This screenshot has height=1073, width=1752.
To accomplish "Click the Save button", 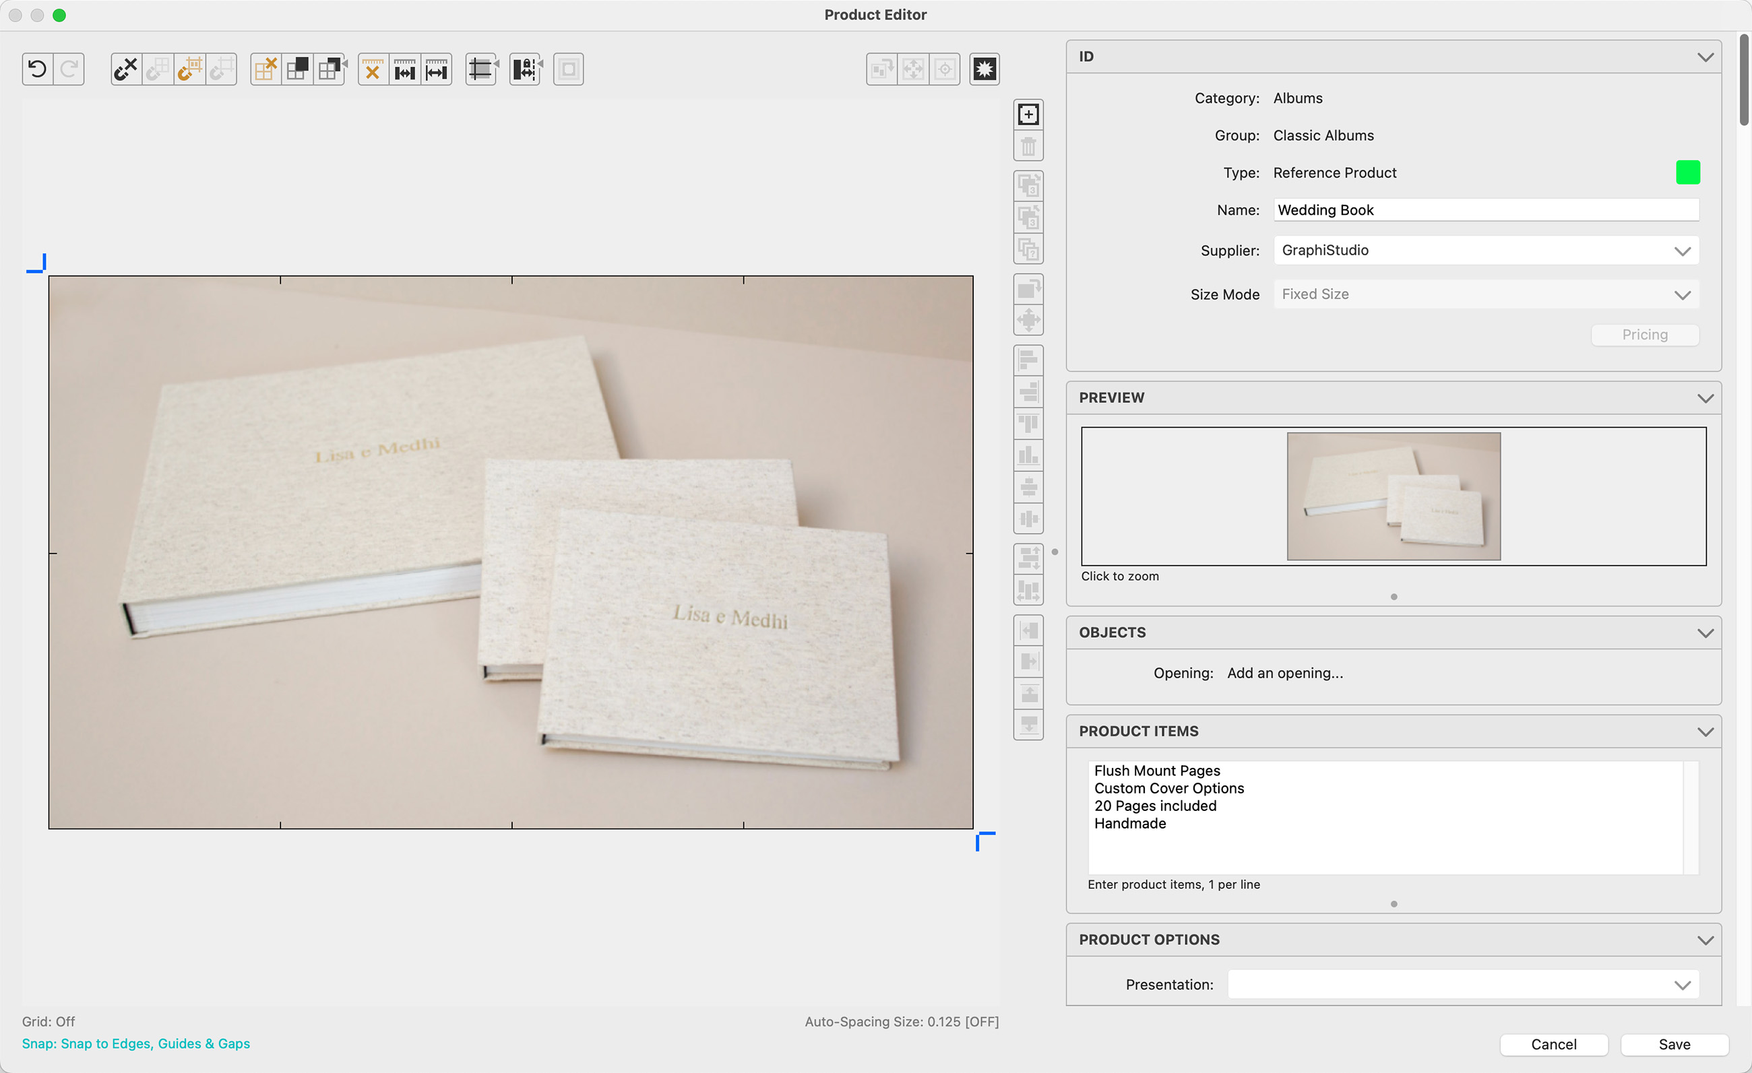I will (1674, 1044).
